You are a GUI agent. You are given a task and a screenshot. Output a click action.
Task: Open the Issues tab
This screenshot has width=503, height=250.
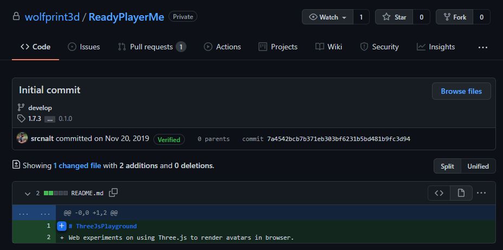click(83, 47)
